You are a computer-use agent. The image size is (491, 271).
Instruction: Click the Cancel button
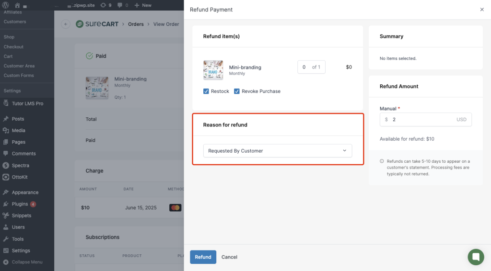tap(229, 257)
